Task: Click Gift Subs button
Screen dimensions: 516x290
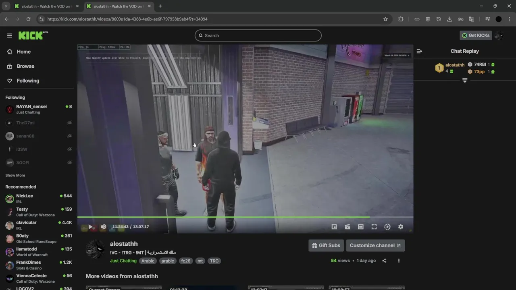Action: click(326, 245)
